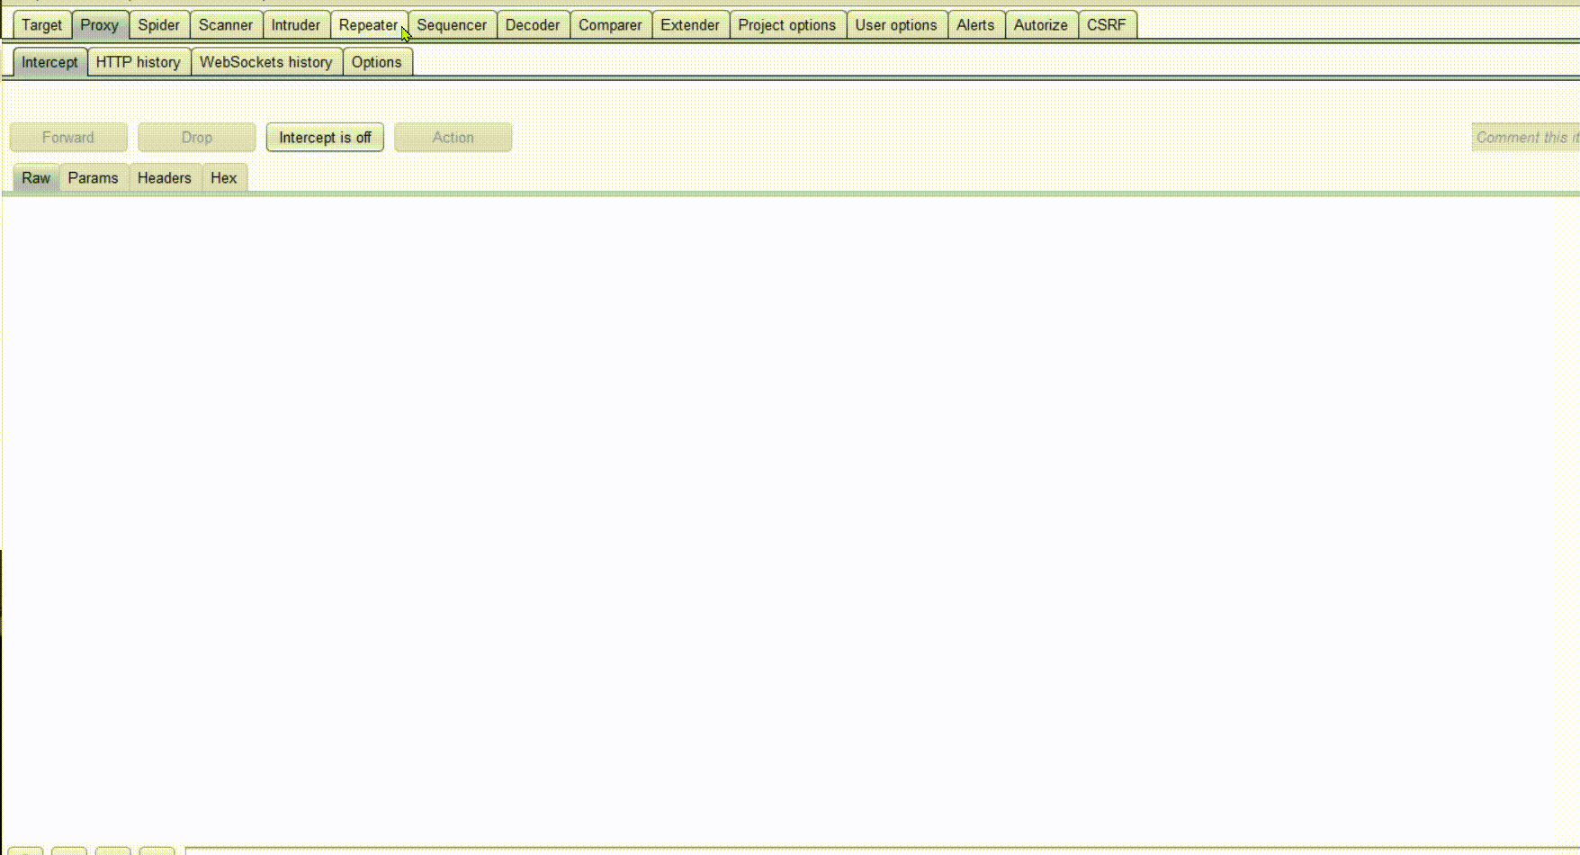The height and width of the screenshot is (855, 1580).
Task: Switch to the Spider tab
Action: (x=158, y=25)
